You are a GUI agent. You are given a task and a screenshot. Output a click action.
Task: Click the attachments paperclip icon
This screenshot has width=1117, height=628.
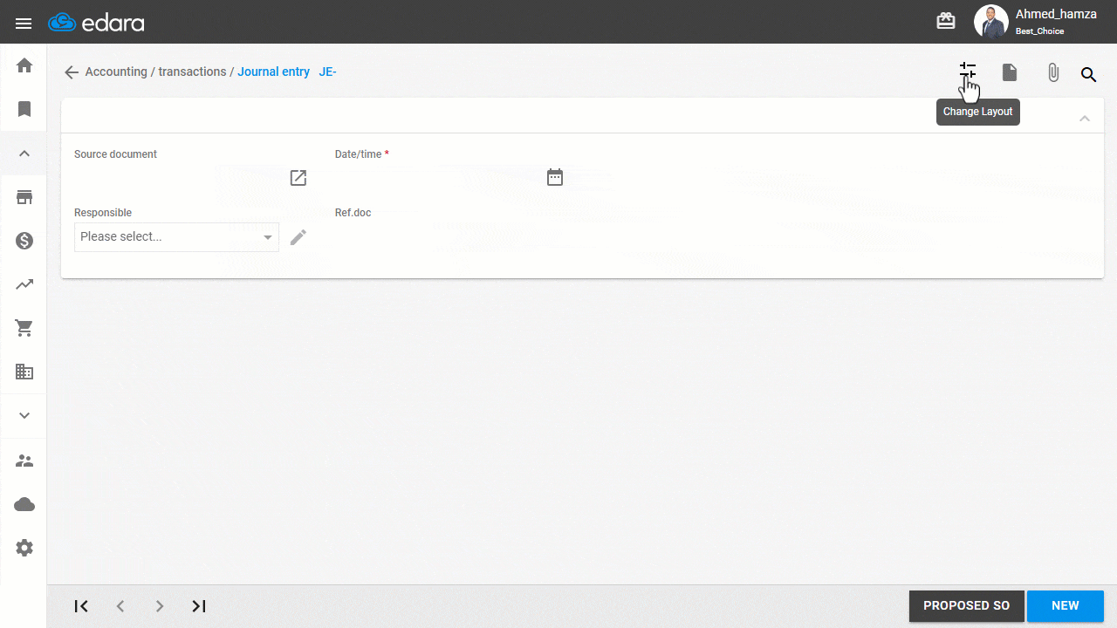point(1053,72)
